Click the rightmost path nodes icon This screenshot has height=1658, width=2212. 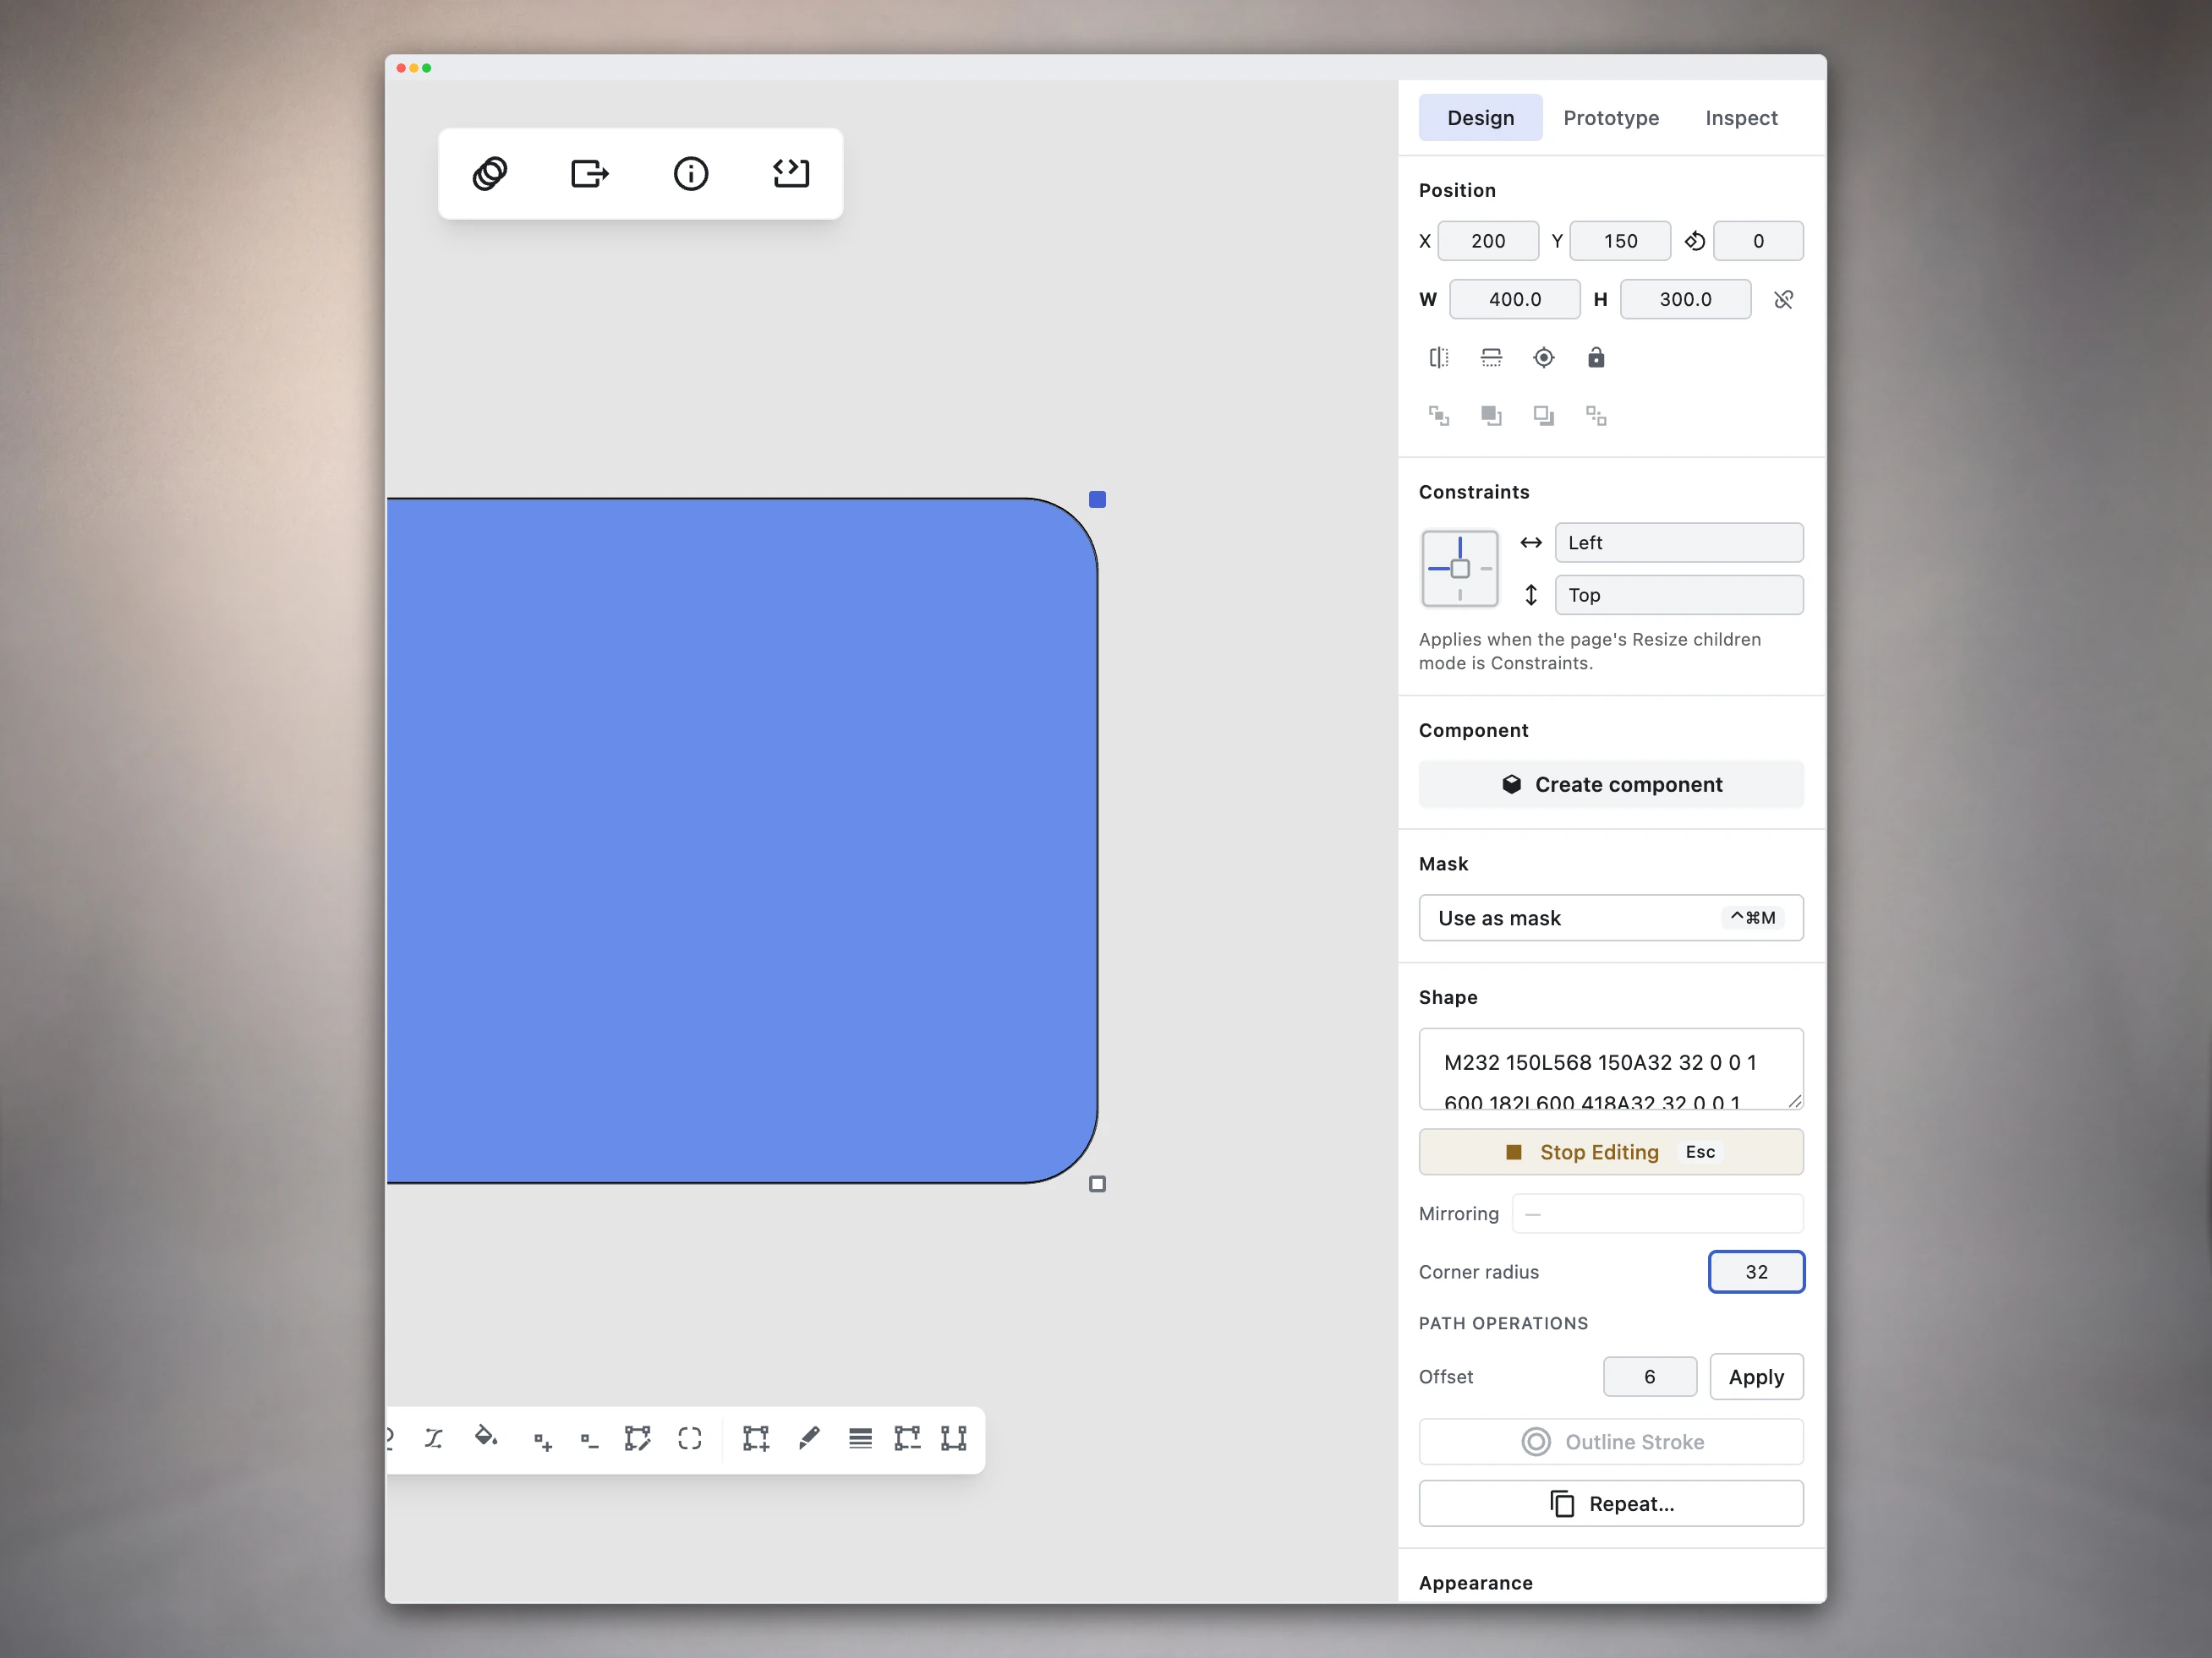(x=954, y=1438)
